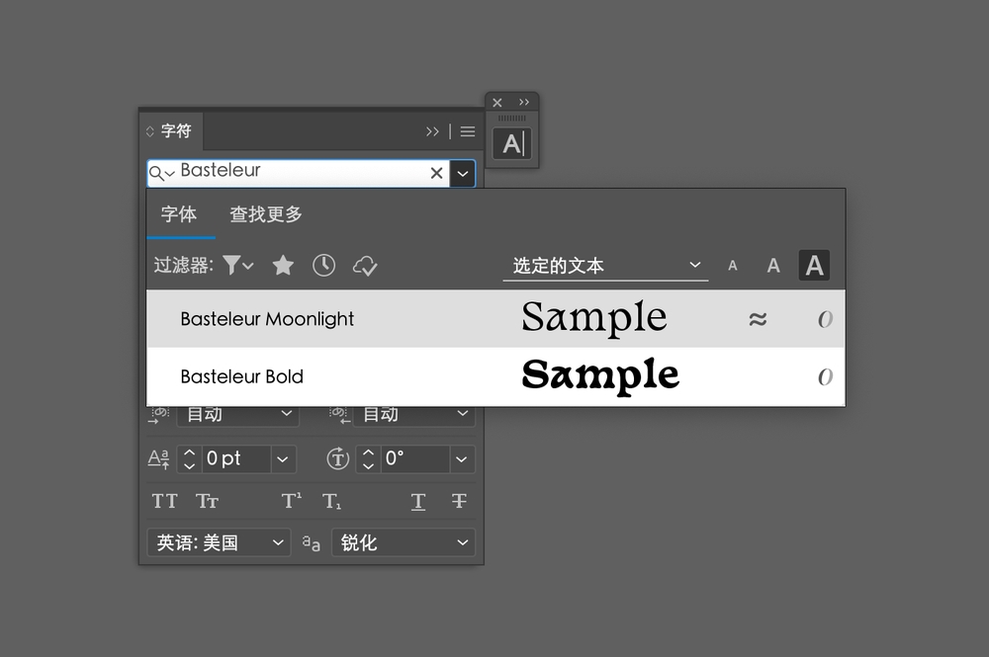Open the sample text 选定的文本 dropdown
Screen dimensions: 989x657
point(604,265)
